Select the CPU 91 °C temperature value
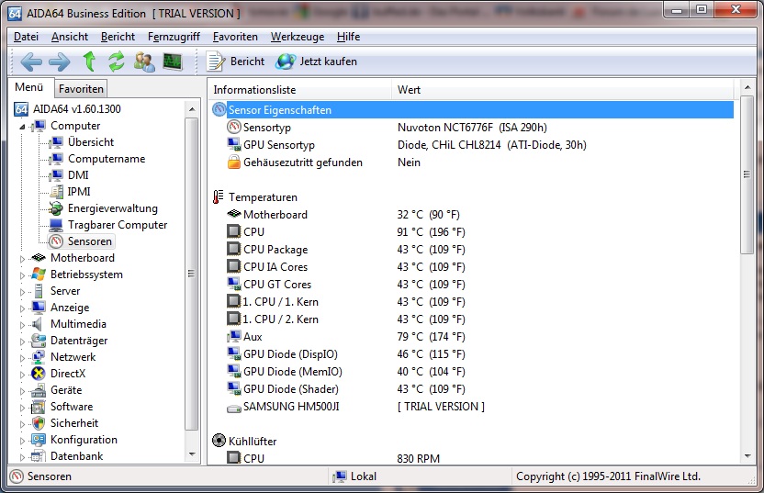The height and width of the screenshot is (493, 764). click(x=431, y=232)
